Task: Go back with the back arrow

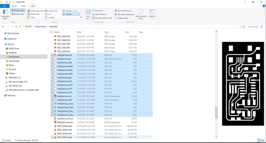Action: (3, 27)
